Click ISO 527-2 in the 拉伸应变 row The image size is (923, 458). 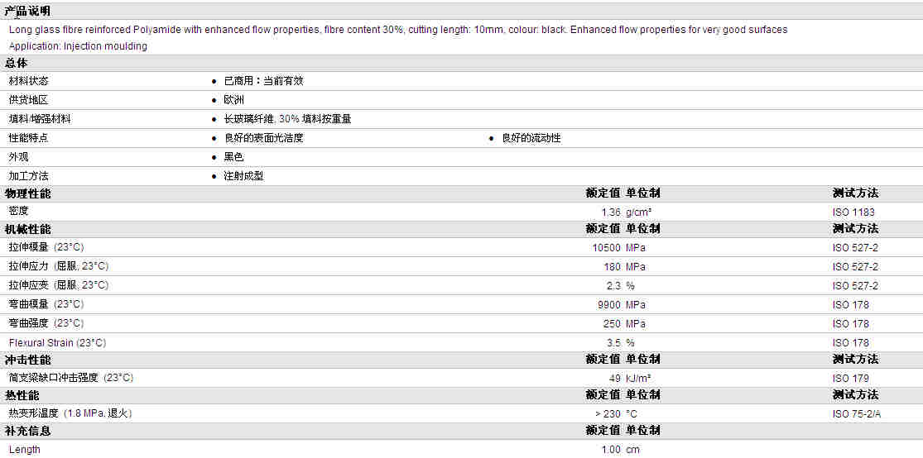point(856,286)
